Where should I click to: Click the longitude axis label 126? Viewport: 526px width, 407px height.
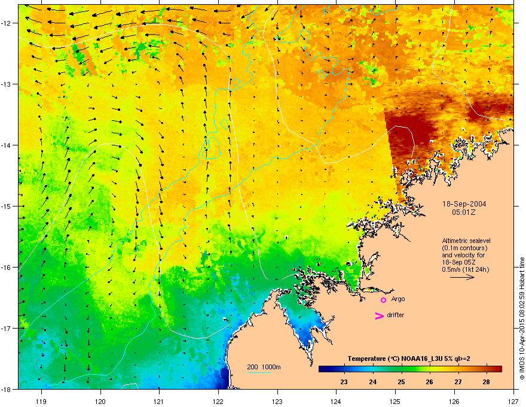pyautogui.click(x=454, y=401)
